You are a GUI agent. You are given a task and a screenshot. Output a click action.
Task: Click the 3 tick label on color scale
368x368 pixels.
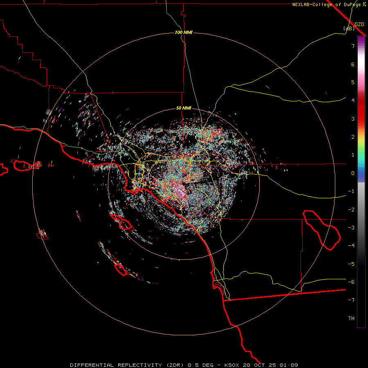tap(353, 119)
